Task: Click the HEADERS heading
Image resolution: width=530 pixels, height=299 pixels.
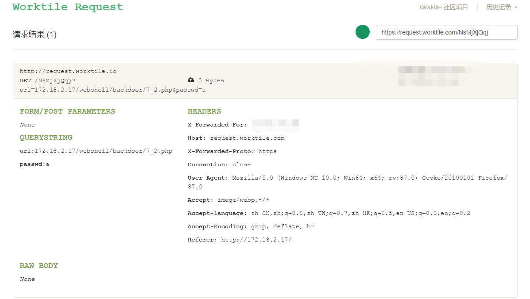Action: click(204, 111)
